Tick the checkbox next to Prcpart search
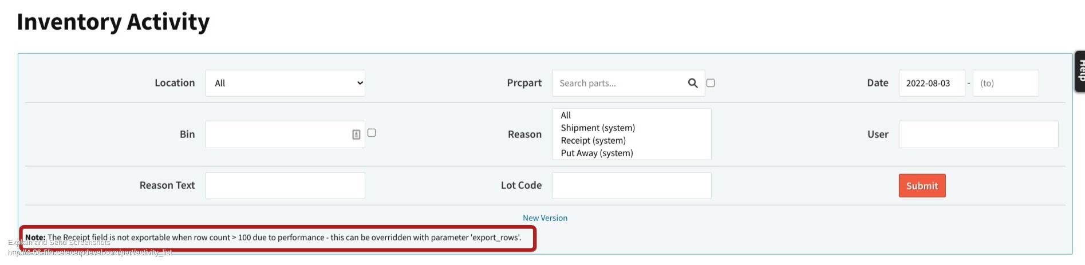This screenshot has height=265, width=1085. click(x=711, y=83)
